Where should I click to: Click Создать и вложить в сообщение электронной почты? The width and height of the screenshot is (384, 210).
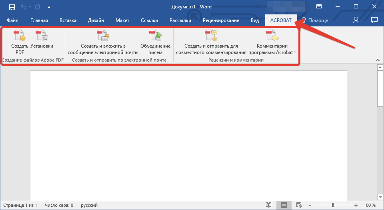tap(103, 42)
